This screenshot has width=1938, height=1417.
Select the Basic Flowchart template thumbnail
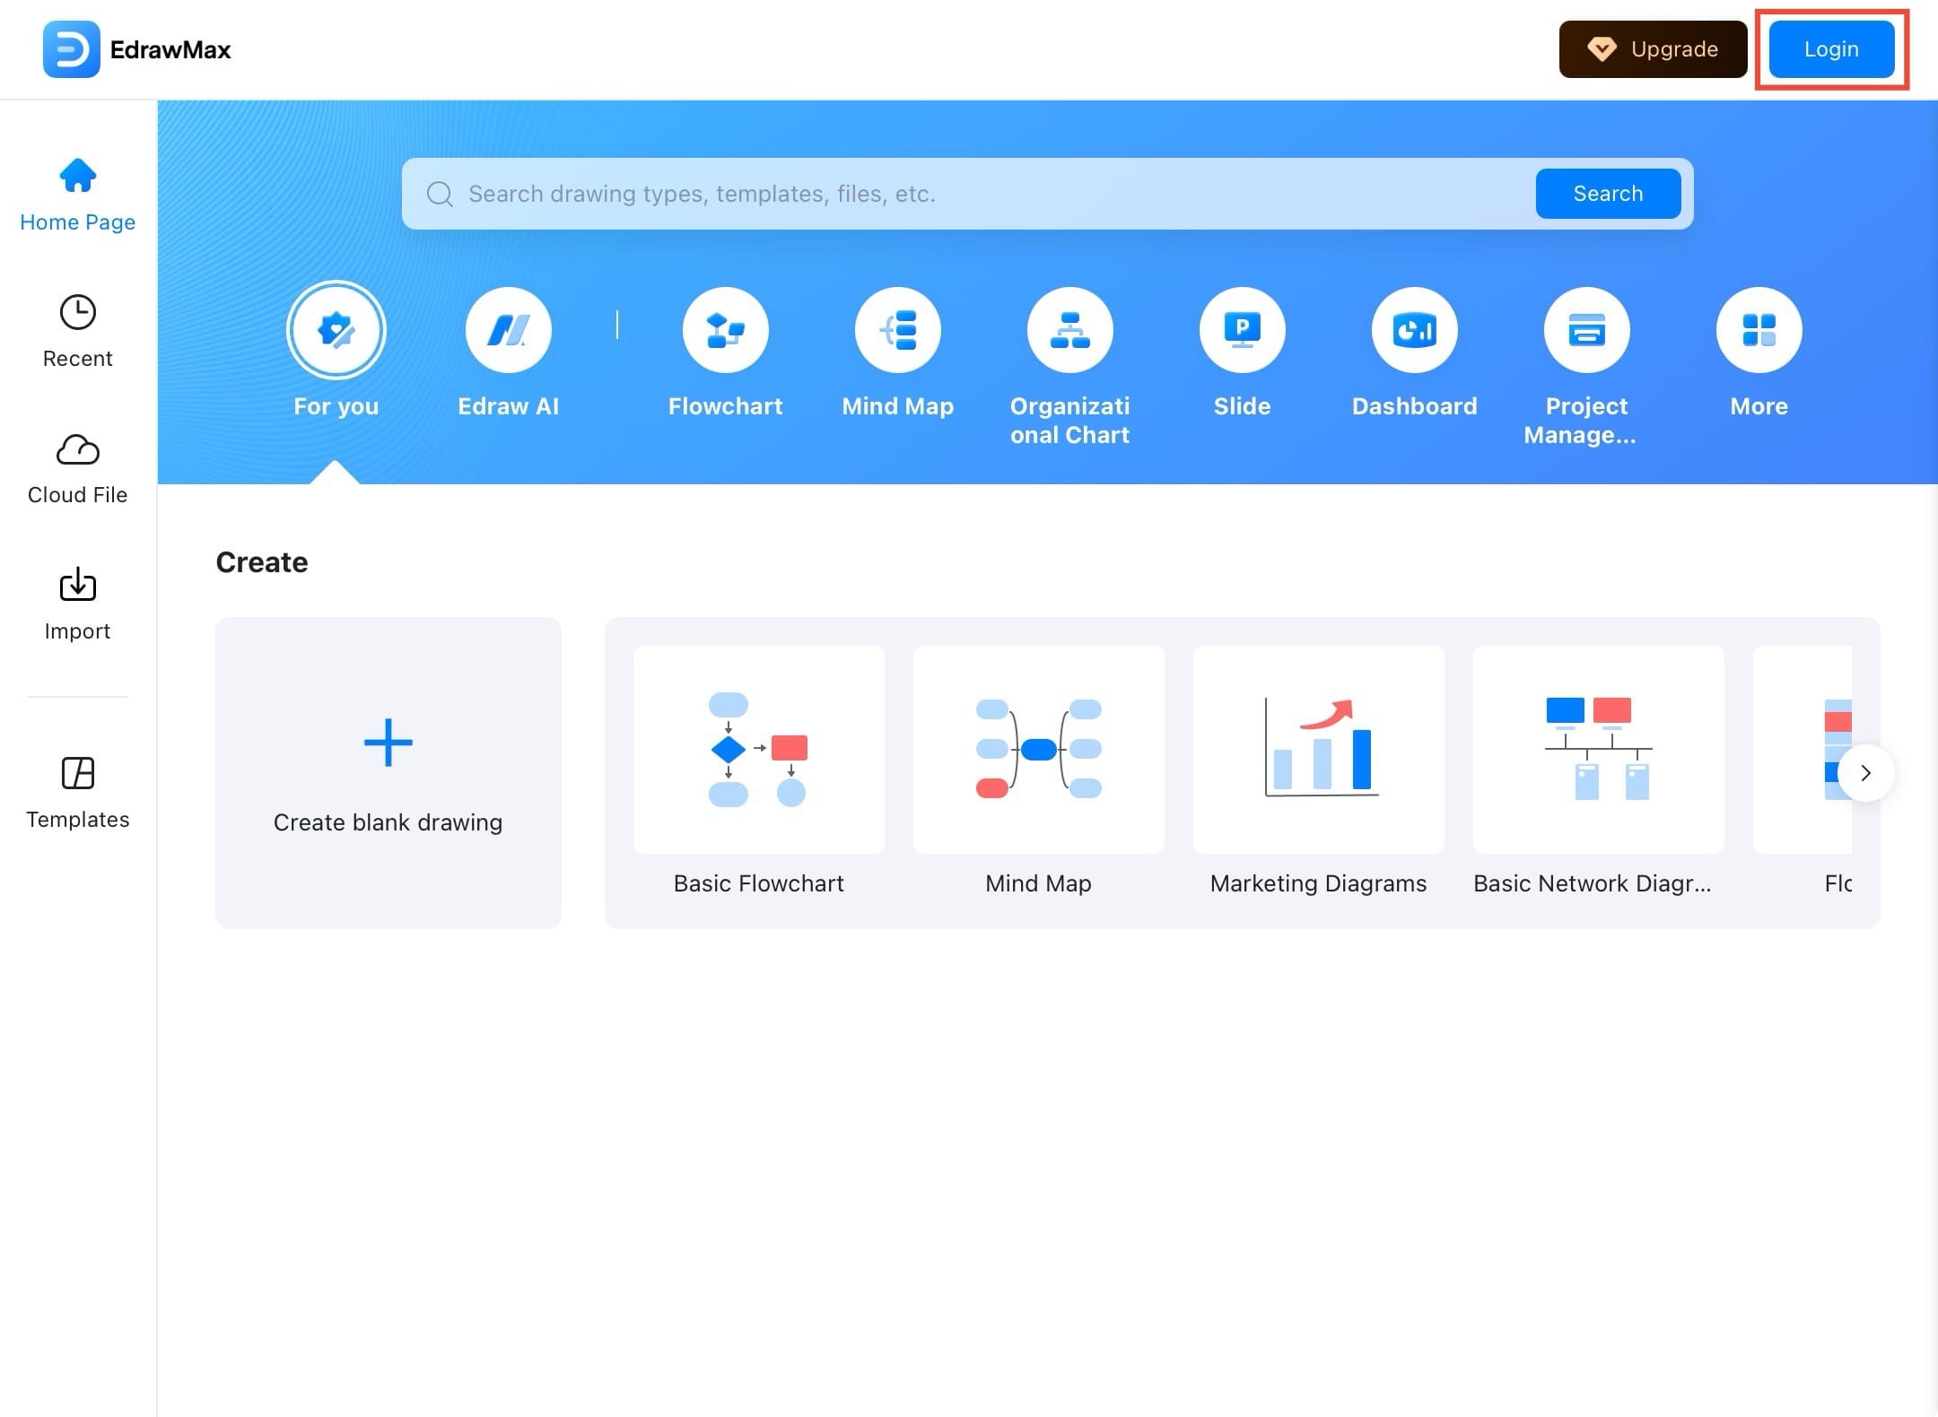pyautogui.click(x=758, y=750)
